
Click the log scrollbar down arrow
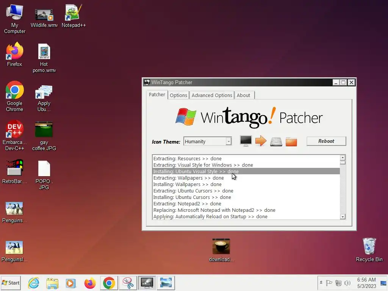[343, 217]
